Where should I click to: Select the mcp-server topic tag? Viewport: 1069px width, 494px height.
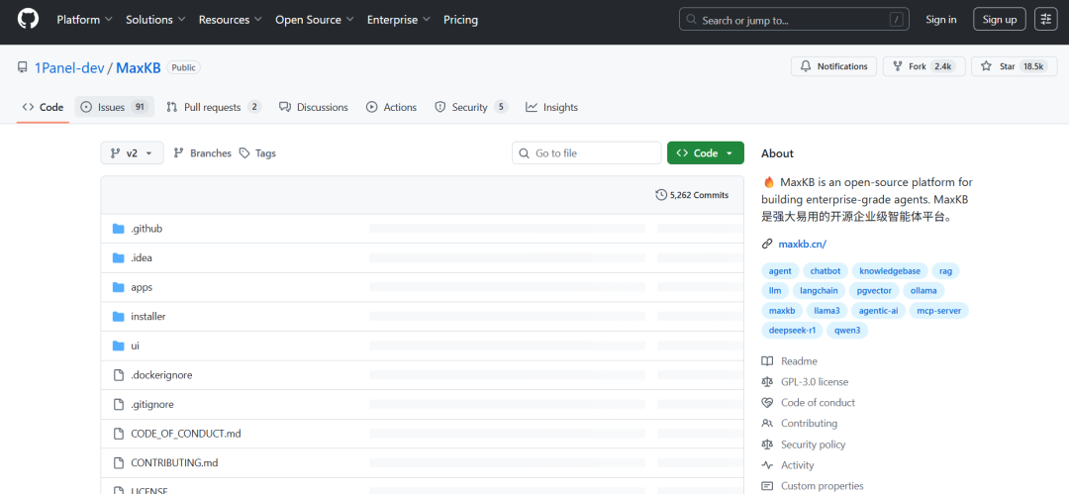[x=938, y=311]
